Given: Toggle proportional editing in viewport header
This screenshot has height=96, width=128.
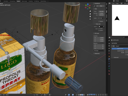Looking at the screenshot, I should click(50, 95).
